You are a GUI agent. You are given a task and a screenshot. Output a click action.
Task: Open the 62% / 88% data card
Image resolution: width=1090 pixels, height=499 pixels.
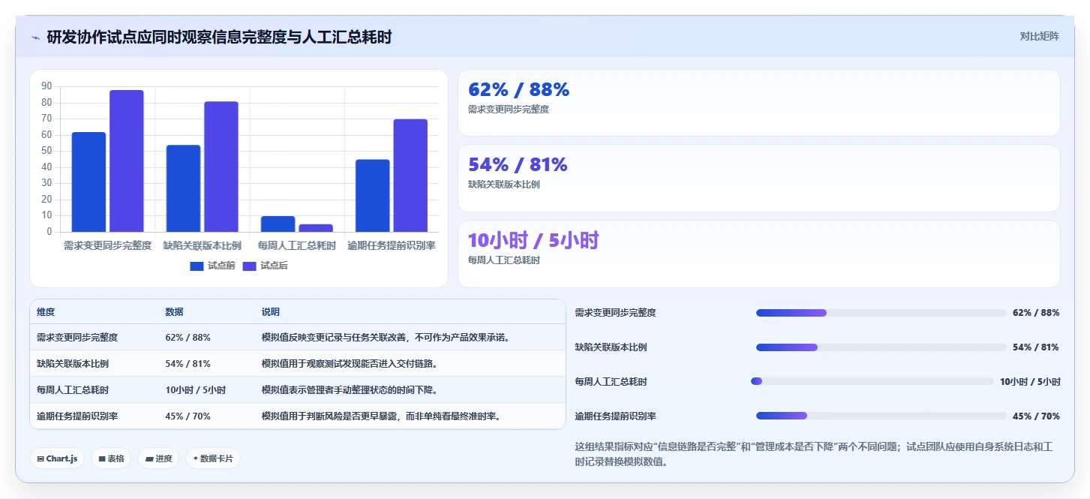point(758,103)
